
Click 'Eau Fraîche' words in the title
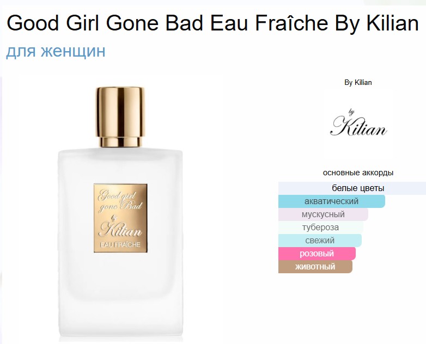269,23
